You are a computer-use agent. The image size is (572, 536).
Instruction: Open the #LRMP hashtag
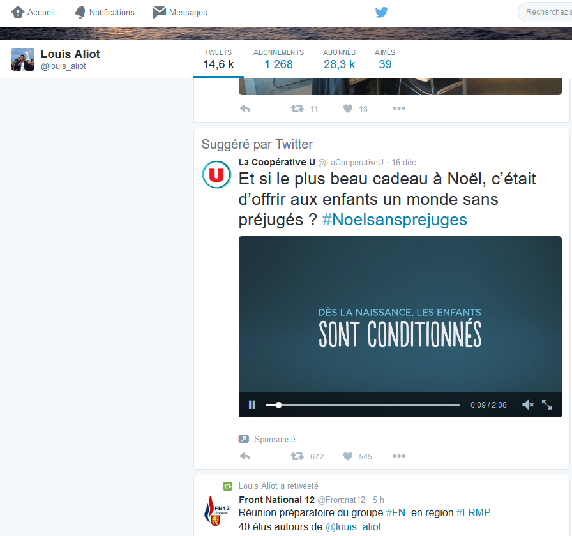(x=473, y=513)
